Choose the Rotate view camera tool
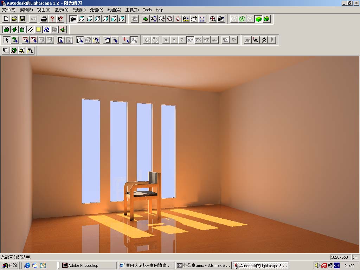Screen dimensions: 360x270 153,19
